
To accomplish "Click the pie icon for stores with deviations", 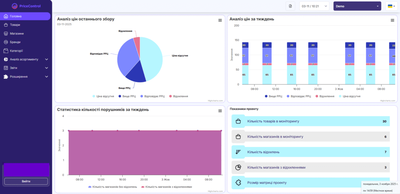I will click(x=238, y=167).
